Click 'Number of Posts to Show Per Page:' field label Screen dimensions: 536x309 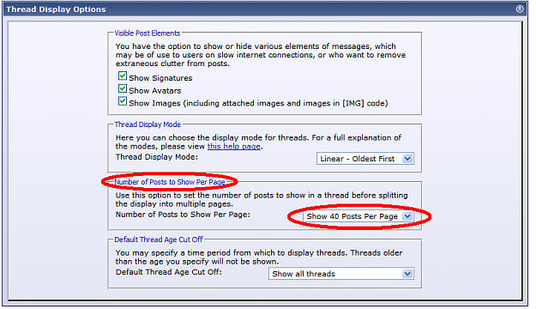click(183, 215)
